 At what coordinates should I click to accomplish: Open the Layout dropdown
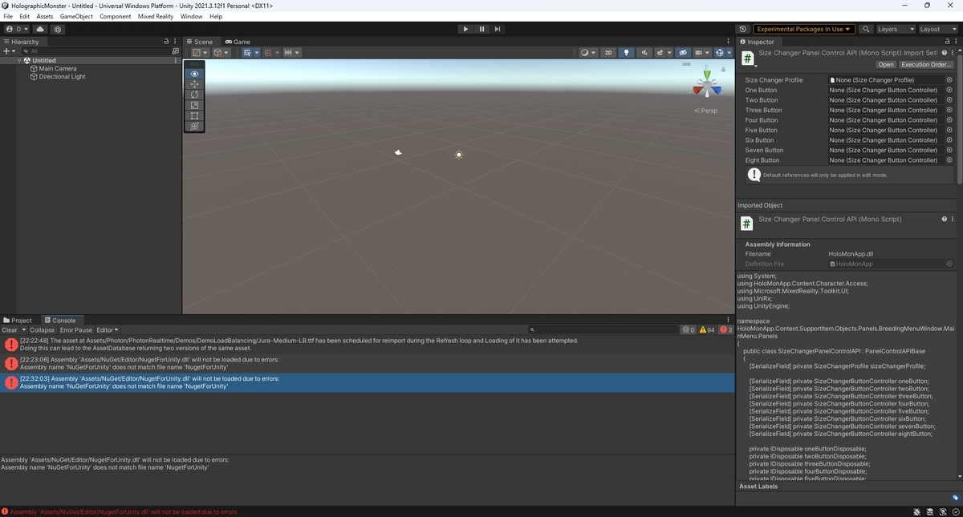tap(938, 29)
